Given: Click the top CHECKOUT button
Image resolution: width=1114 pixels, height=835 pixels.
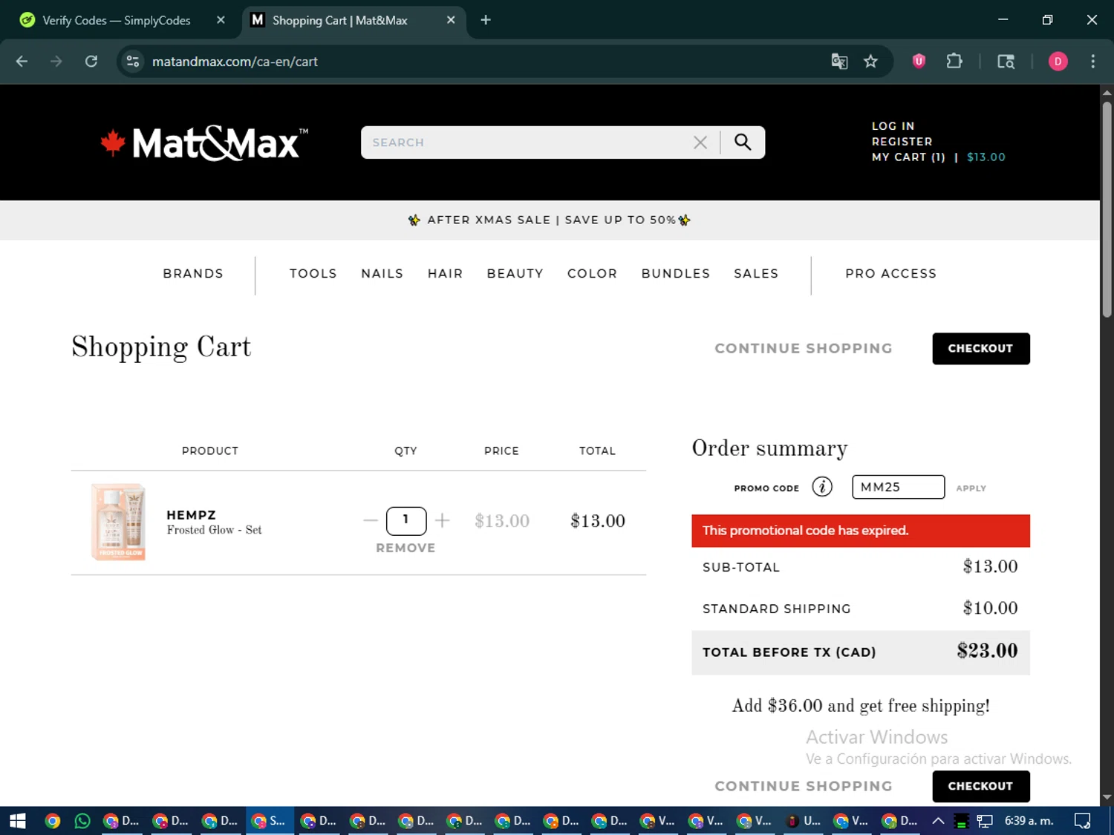Looking at the screenshot, I should click(x=981, y=349).
